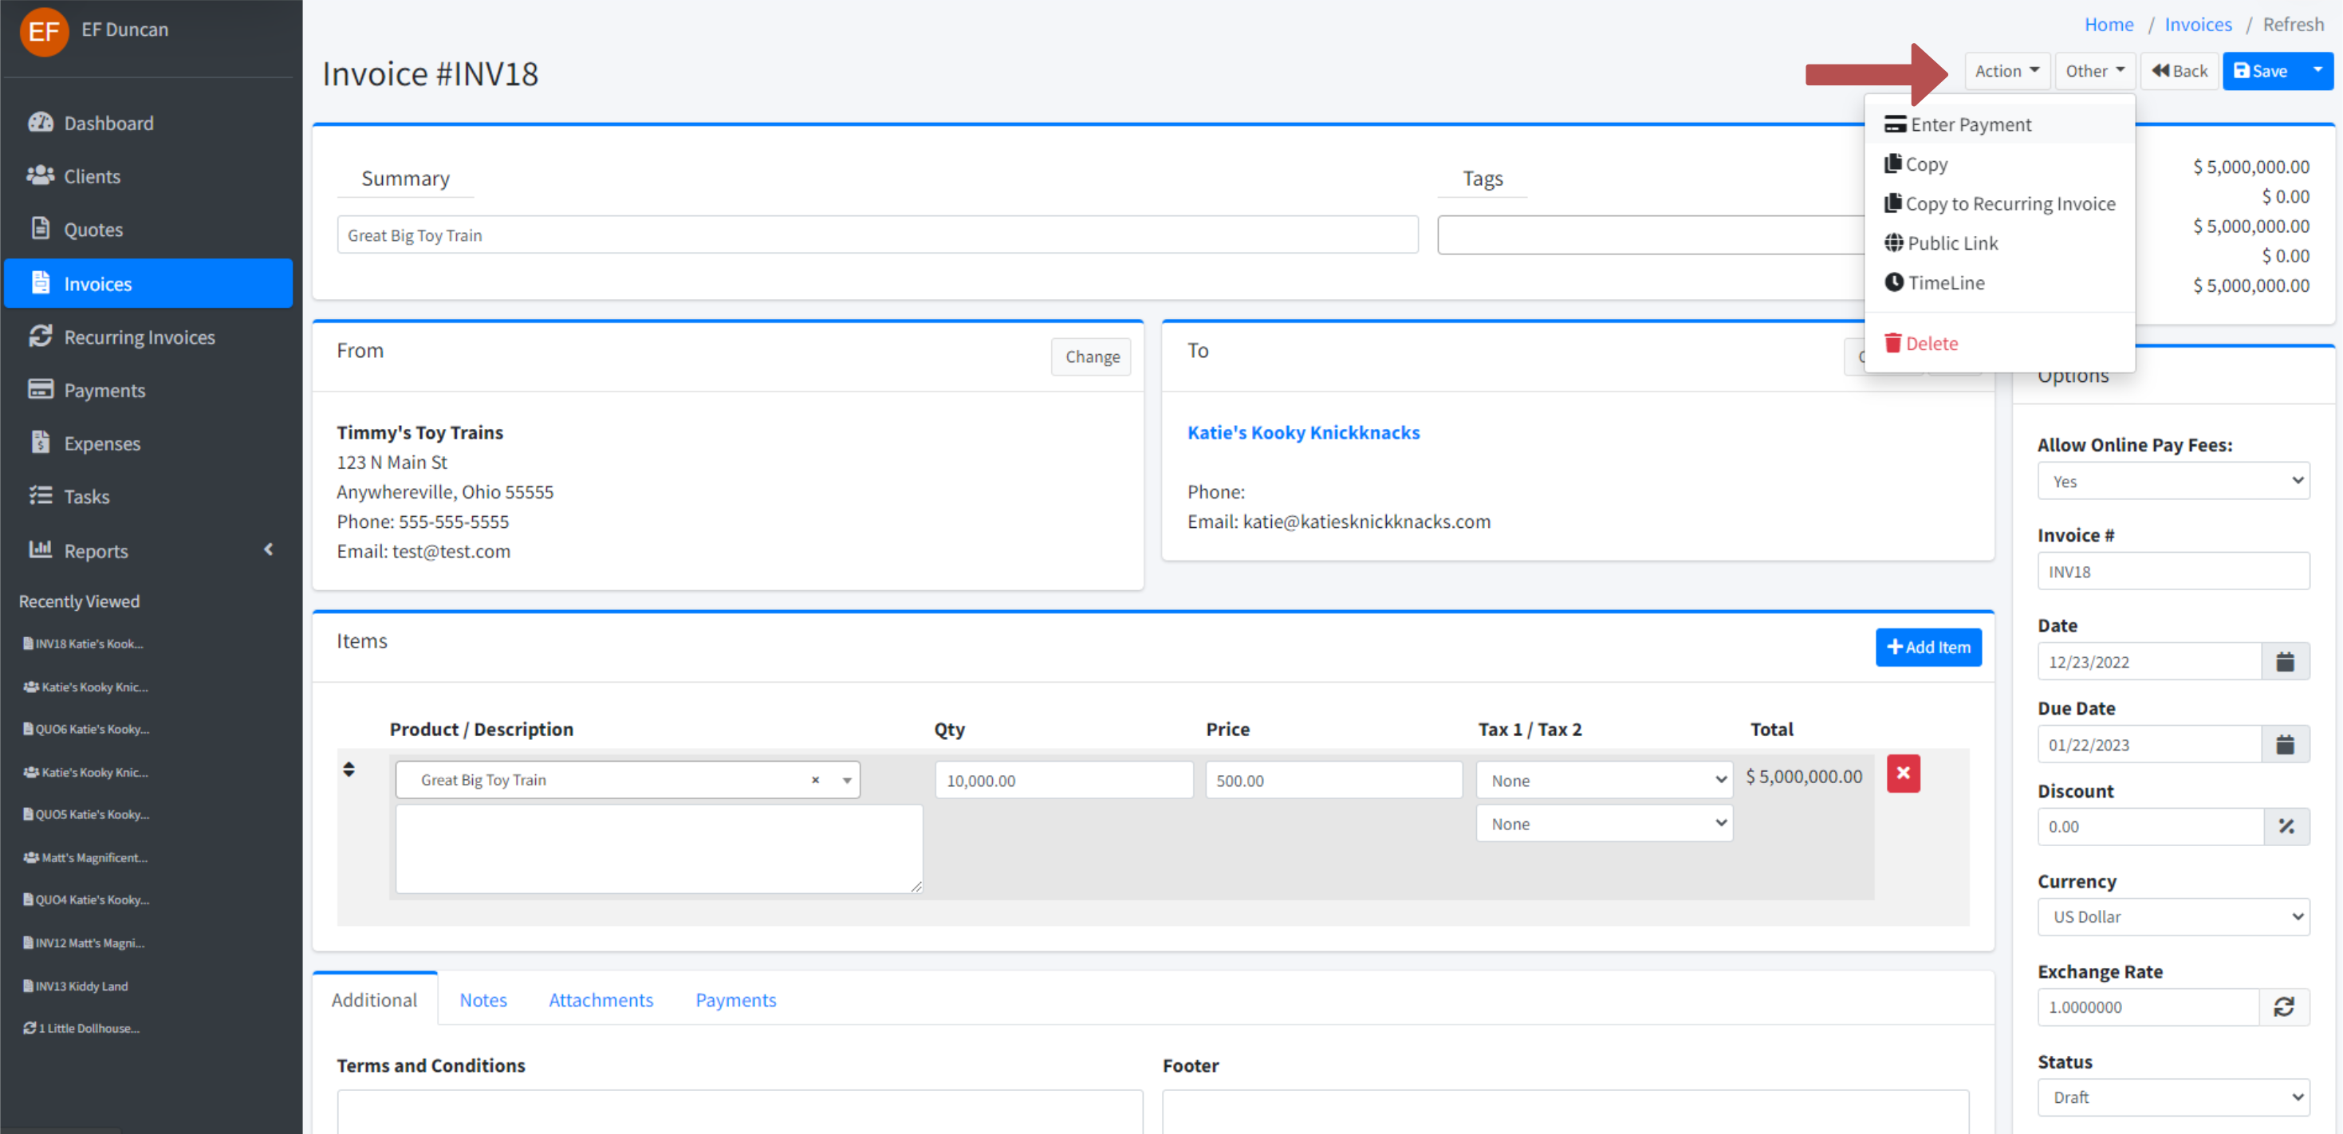Open Katie's Kooky Knickknacks client link

point(1302,432)
